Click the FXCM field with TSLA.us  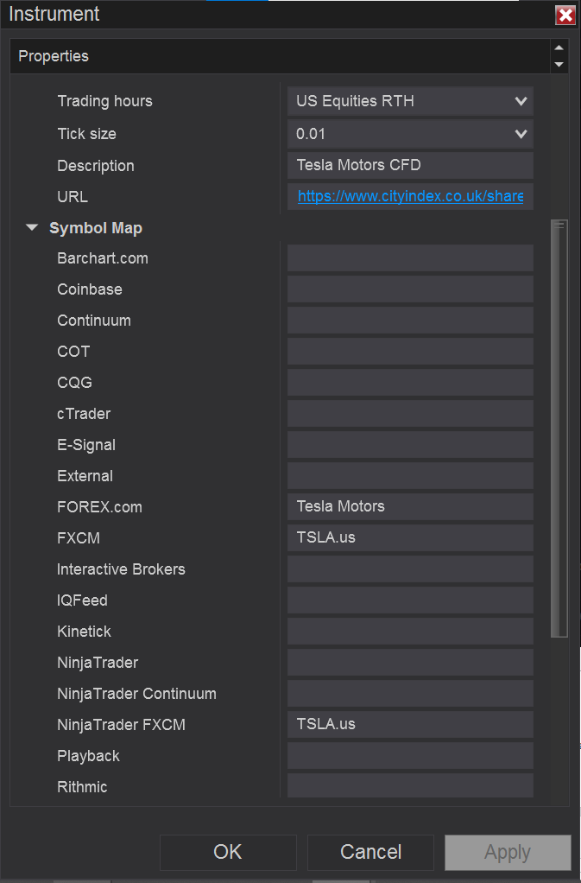(x=410, y=538)
